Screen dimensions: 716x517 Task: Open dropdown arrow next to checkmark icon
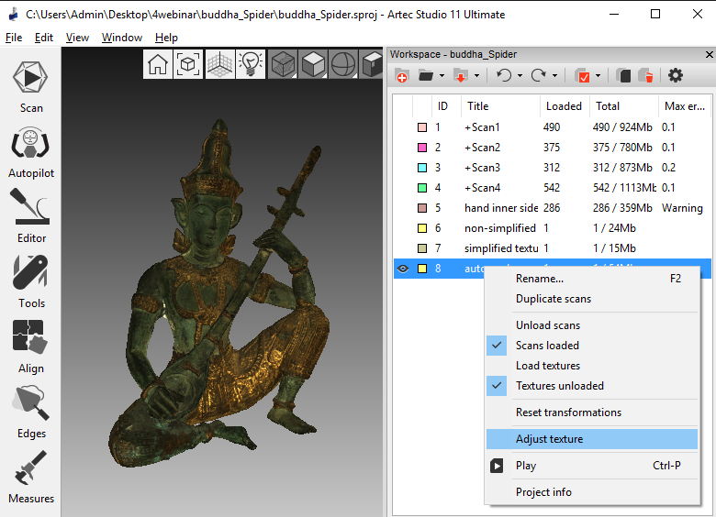(x=599, y=76)
